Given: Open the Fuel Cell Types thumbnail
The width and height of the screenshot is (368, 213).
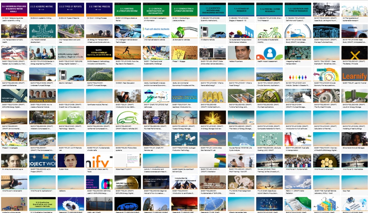Looking at the screenshot, I should click(x=155, y=96).
